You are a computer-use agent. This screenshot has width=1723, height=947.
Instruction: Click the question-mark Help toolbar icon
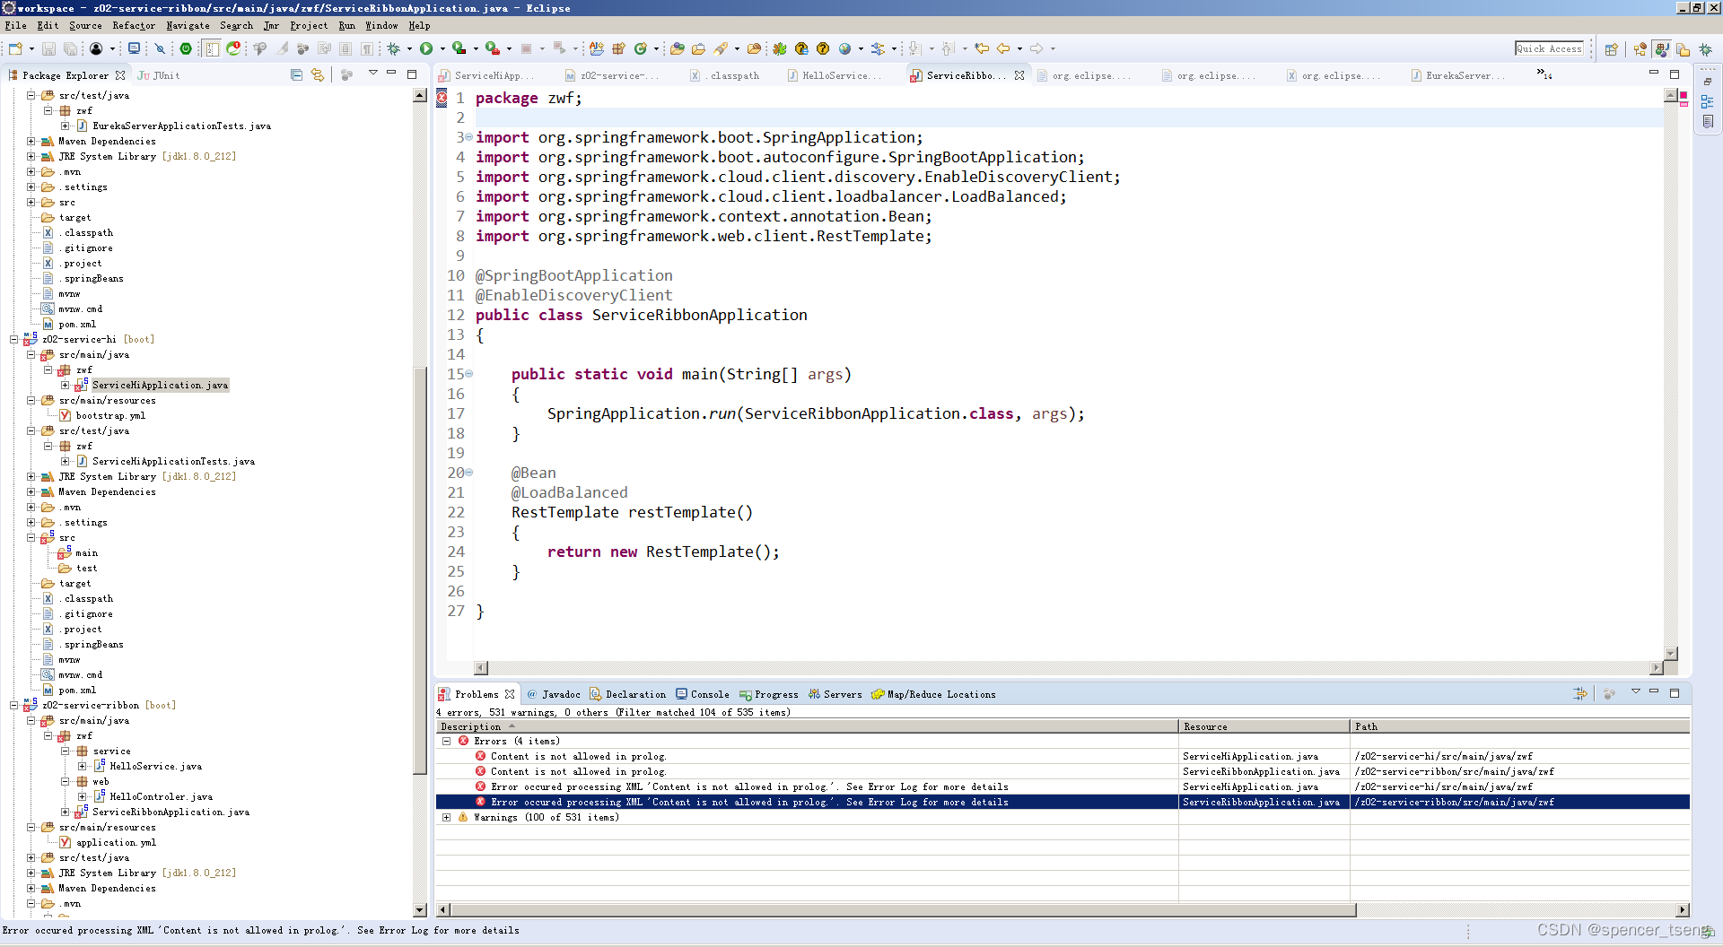coord(823,48)
